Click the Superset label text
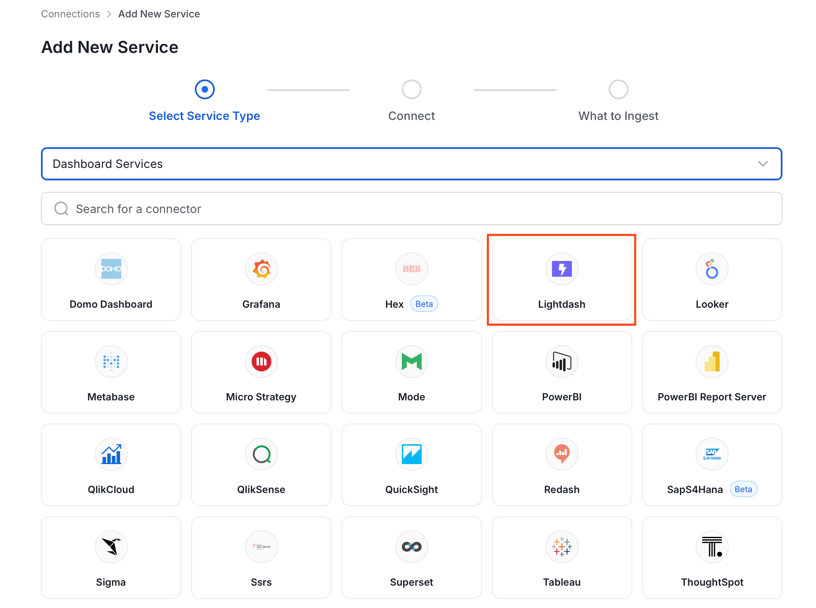 tap(412, 582)
